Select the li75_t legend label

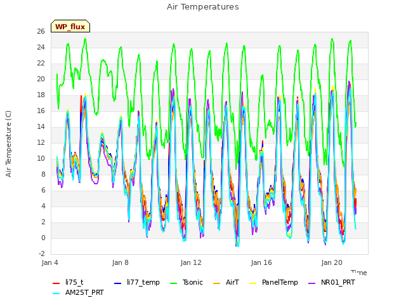click(x=74, y=282)
